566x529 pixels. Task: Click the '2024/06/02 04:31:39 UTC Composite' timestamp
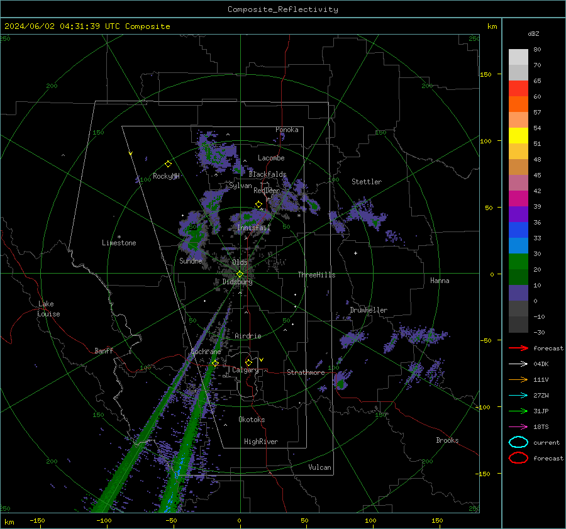click(x=87, y=26)
